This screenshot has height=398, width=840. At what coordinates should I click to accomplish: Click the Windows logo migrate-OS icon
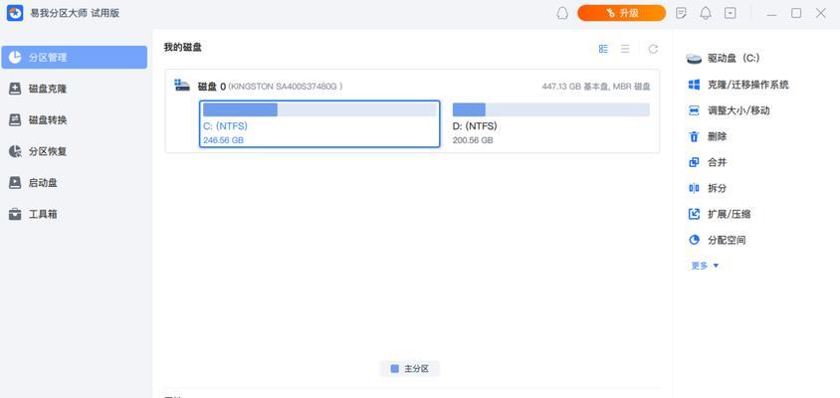pyautogui.click(x=694, y=85)
